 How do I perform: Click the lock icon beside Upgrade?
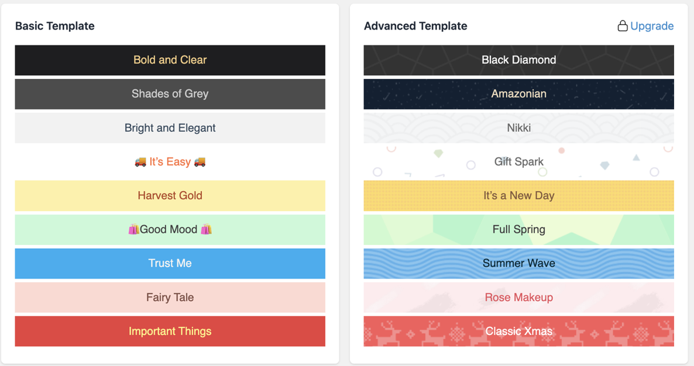tap(622, 26)
